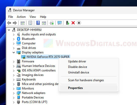The width and height of the screenshot is (137, 105).
Task: Expand the Ports (COM & LPT) chevron
Action: (x=14, y=102)
